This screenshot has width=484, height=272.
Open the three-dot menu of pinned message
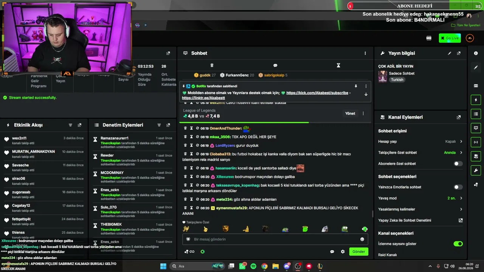pos(366,86)
